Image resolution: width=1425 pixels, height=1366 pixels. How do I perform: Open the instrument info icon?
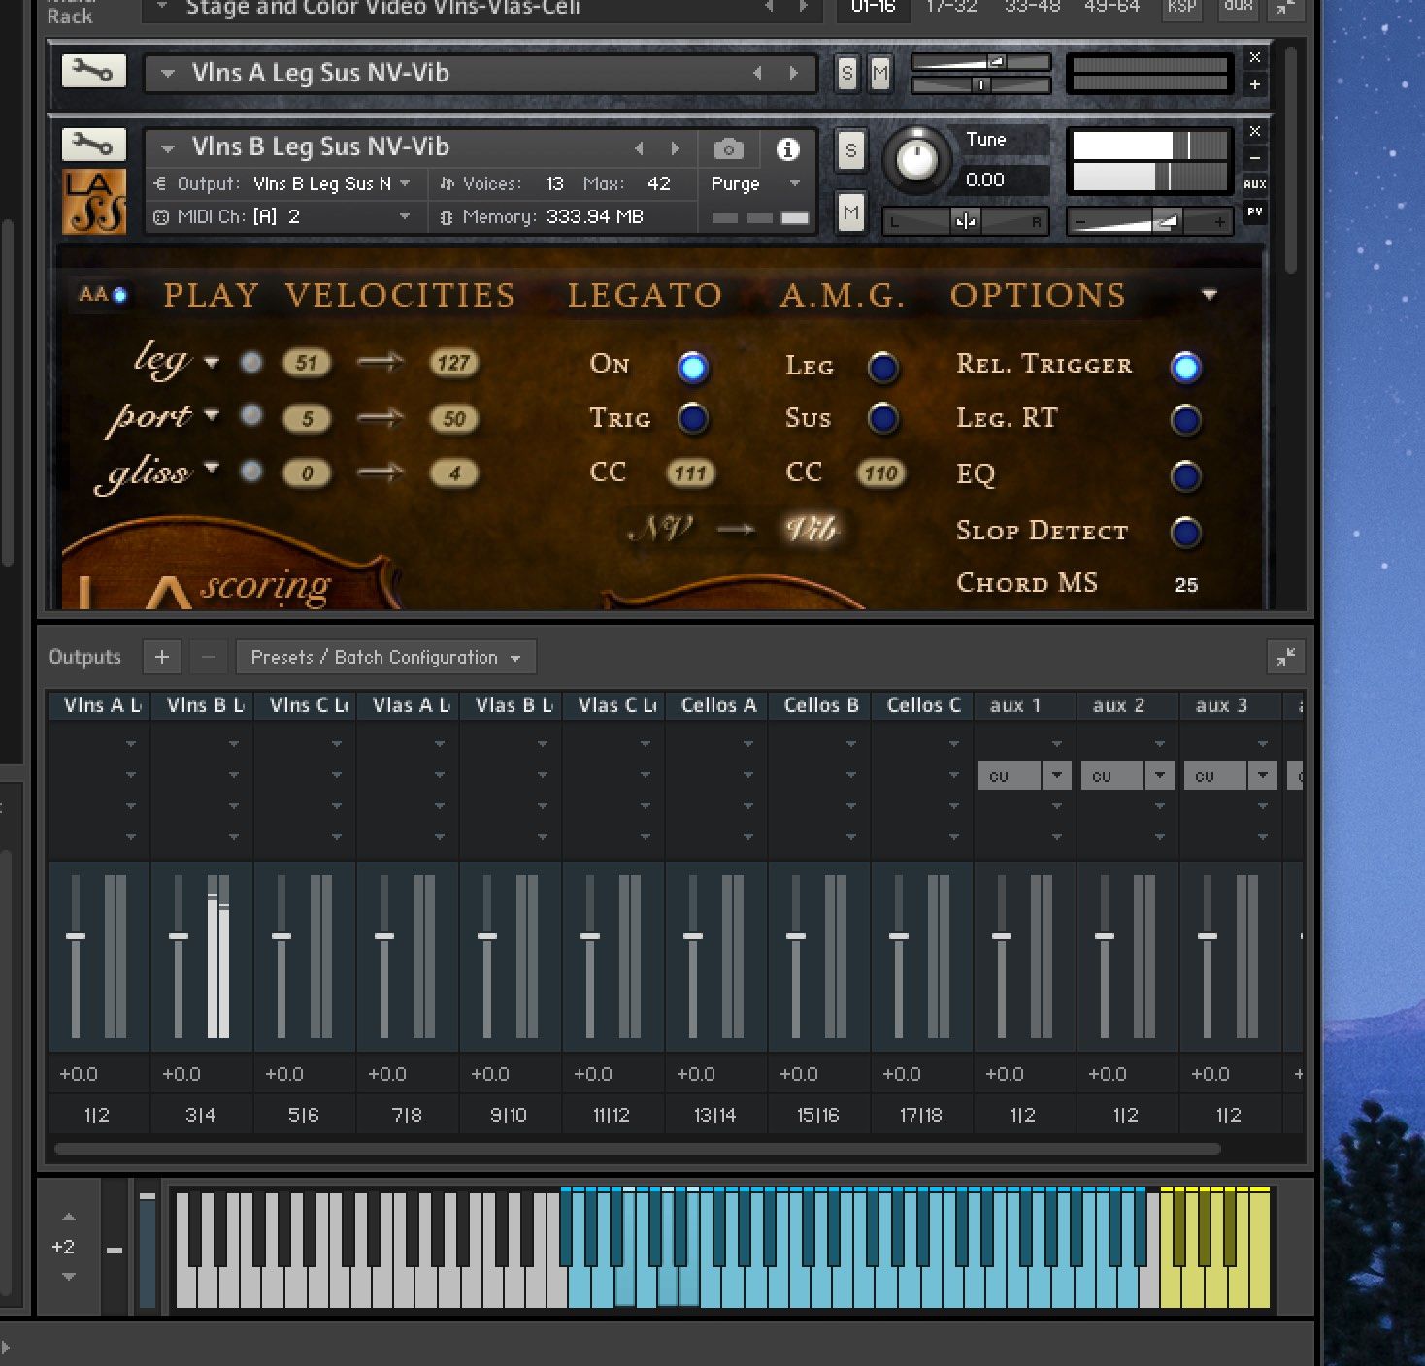pyautogui.click(x=788, y=148)
